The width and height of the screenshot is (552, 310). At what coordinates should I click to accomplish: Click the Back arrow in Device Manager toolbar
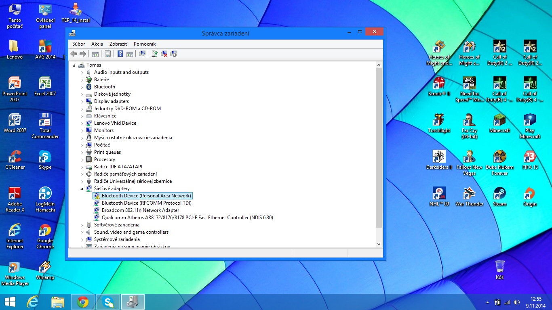[x=73, y=54]
